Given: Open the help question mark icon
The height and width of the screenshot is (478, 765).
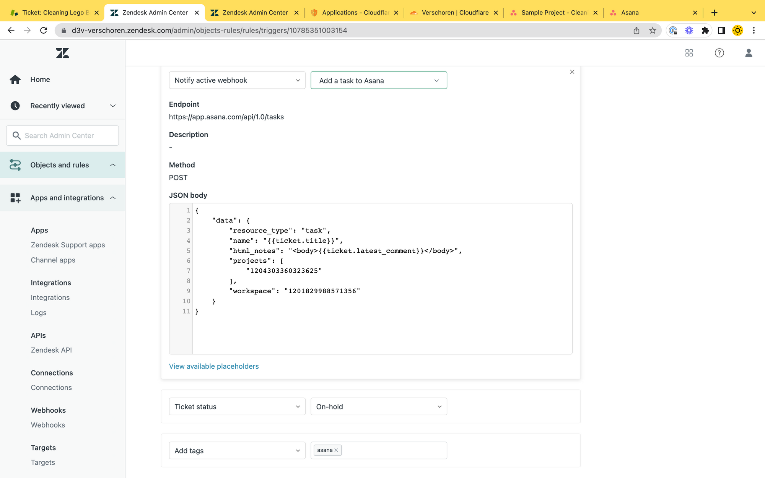Looking at the screenshot, I should coord(719,53).
